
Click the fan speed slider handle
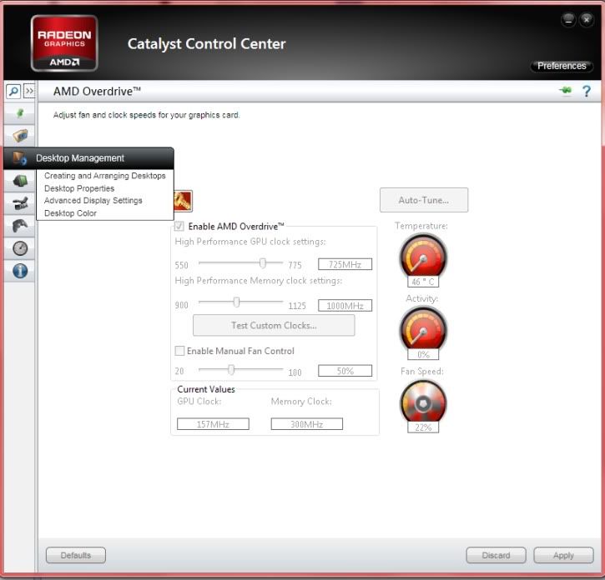pyautogui.click(x=230, y=369)
